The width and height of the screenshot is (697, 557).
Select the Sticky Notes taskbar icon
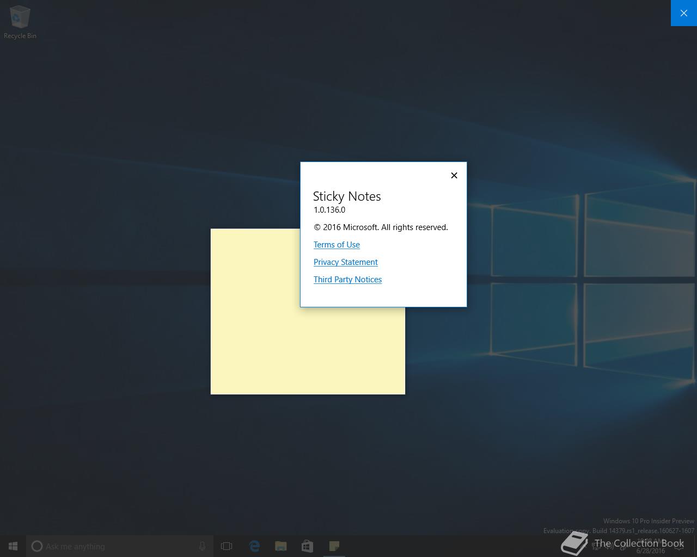coord(334,546)
